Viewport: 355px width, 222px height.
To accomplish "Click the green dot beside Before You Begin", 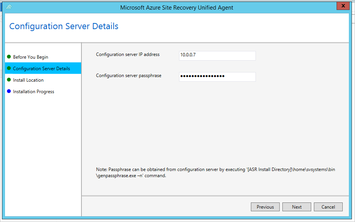I will [x=8, y=57].
